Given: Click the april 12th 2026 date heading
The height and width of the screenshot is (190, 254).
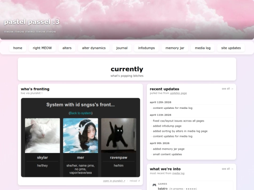Looking at the screenshot, I should click(160, 102).
